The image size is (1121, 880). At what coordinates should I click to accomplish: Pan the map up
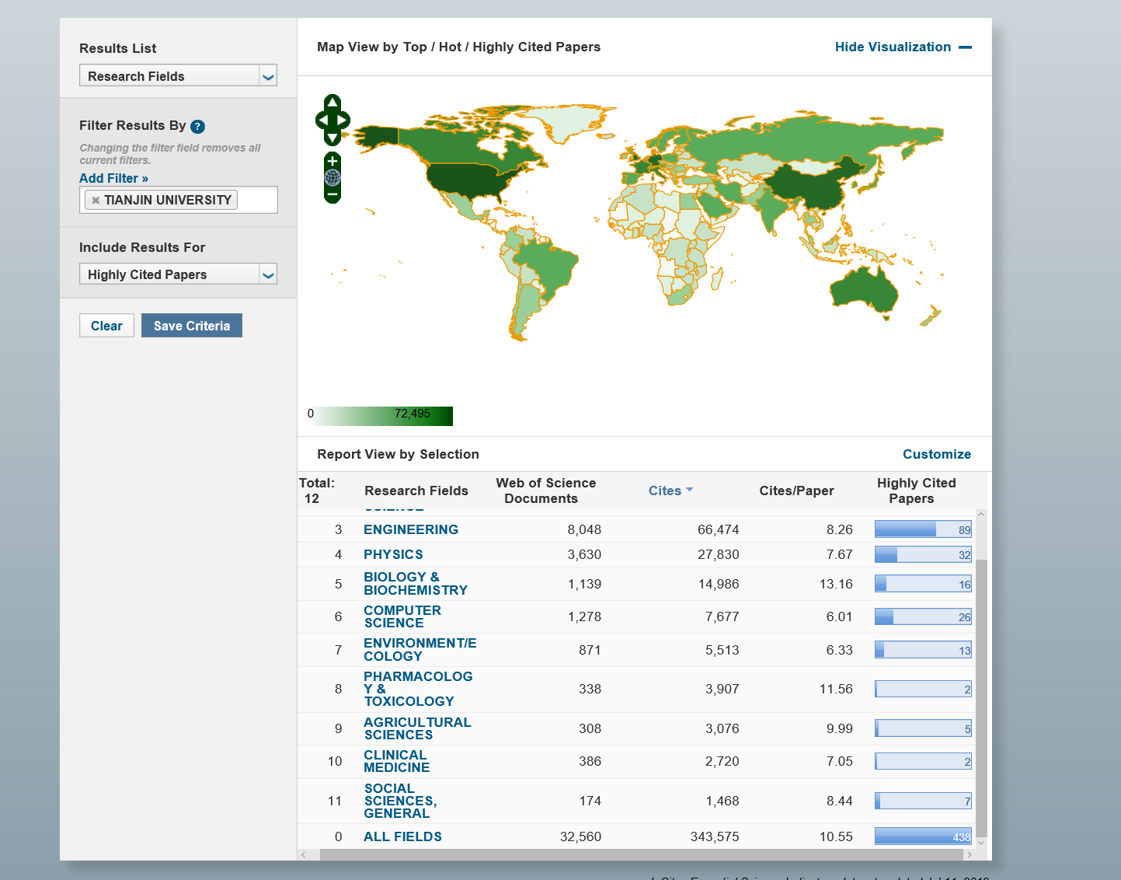[x=332, y=103]
